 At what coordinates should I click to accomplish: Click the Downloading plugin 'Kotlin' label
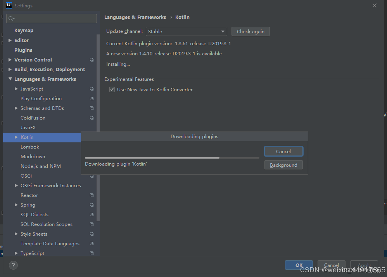click(x=116, y=164)
